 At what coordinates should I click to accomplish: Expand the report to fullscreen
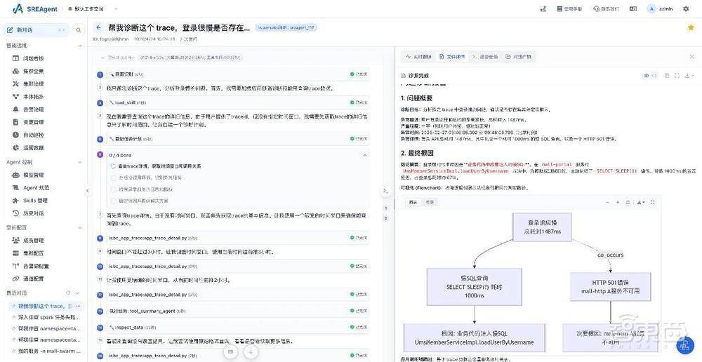click(677, 76)
